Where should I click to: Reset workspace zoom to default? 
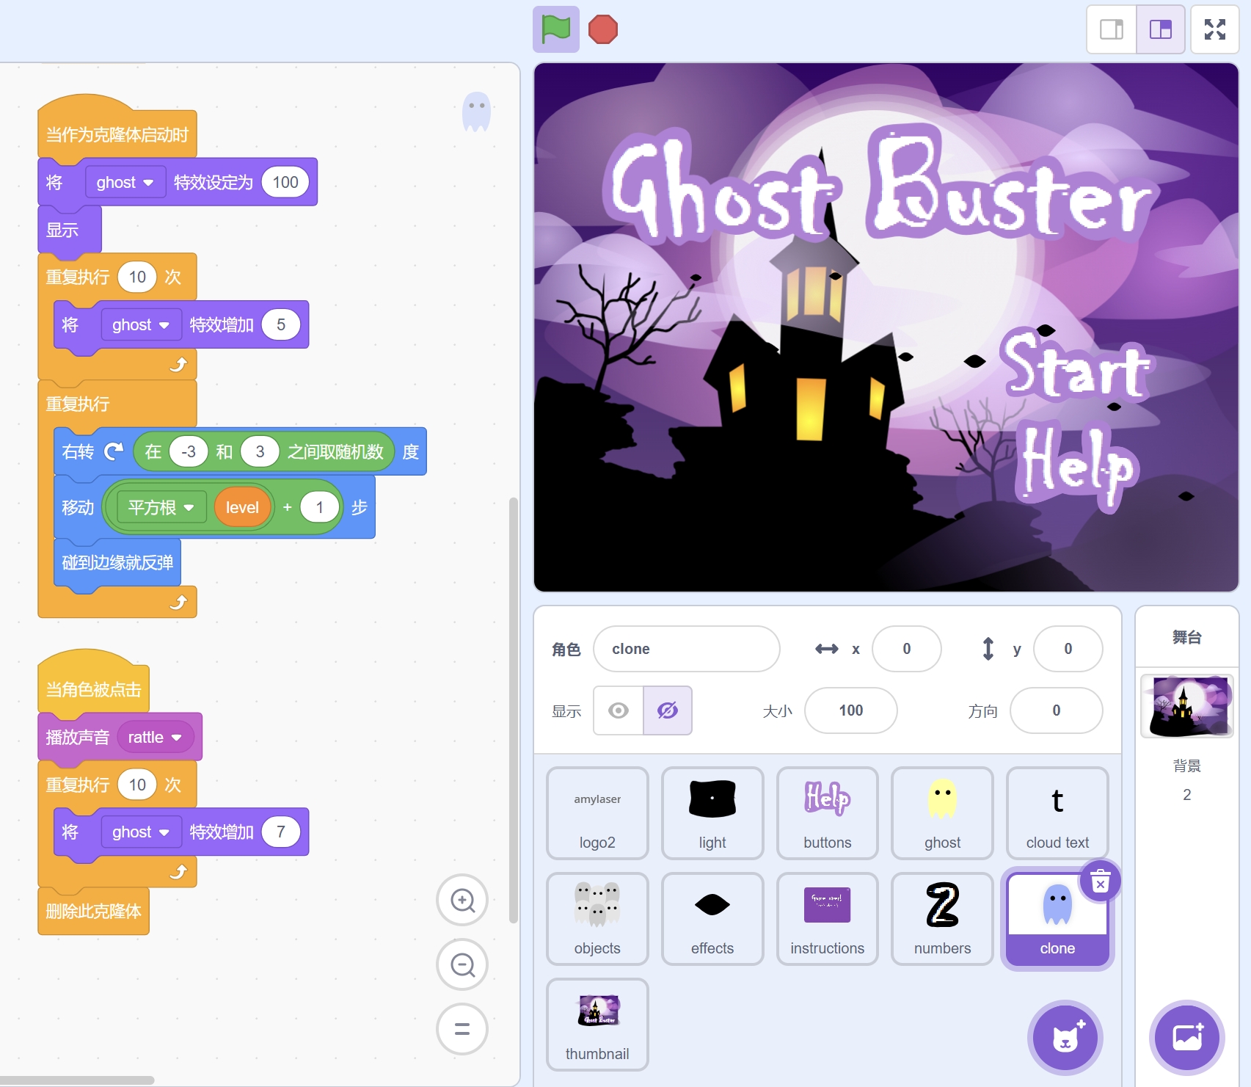462,1029
